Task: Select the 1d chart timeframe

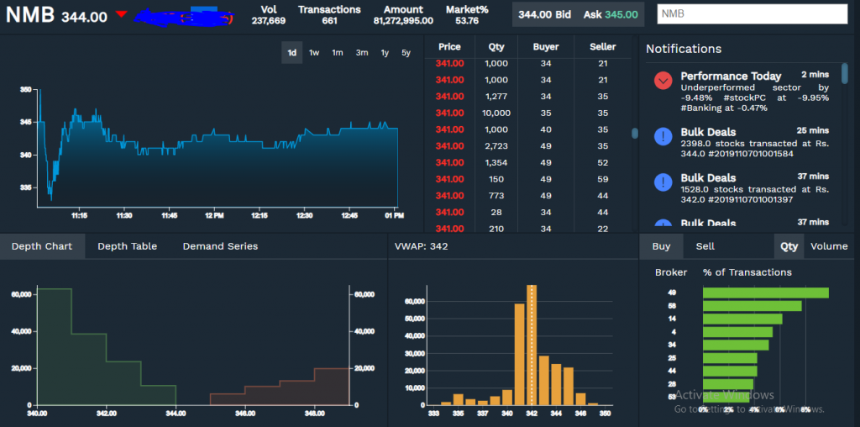Action: pos(292,53)
